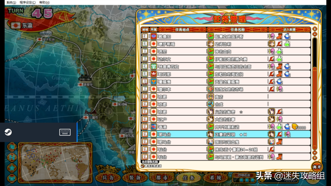Click the ship icon in 天堂岛夏威夷 row
331x186 pixels.
click(280, 82)
